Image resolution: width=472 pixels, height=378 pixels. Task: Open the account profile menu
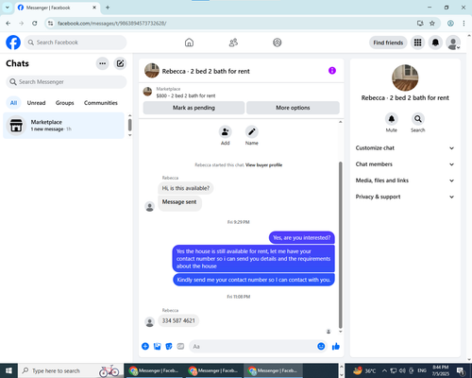coord(453,43)
